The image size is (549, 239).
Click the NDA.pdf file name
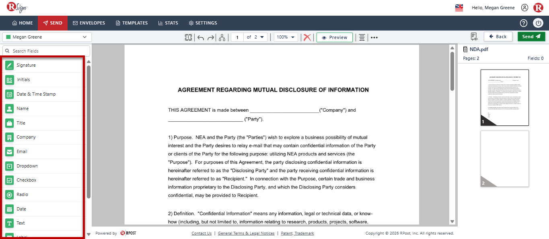(x=479, y=49)
